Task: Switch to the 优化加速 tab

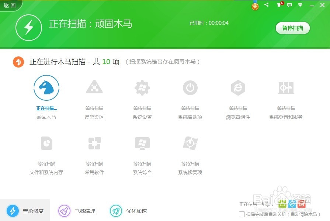Action: click(129, 211)
